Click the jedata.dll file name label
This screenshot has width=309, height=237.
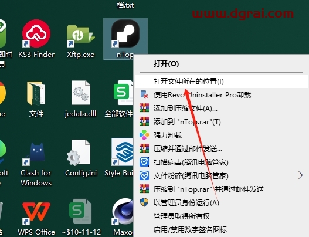[x=80, y=114]
